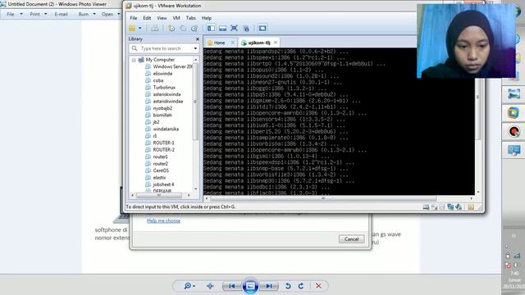Screen dimensions: 525x295
Task: Open Photo Viewer zoom slider control
Action: click(x=189, y=286)
